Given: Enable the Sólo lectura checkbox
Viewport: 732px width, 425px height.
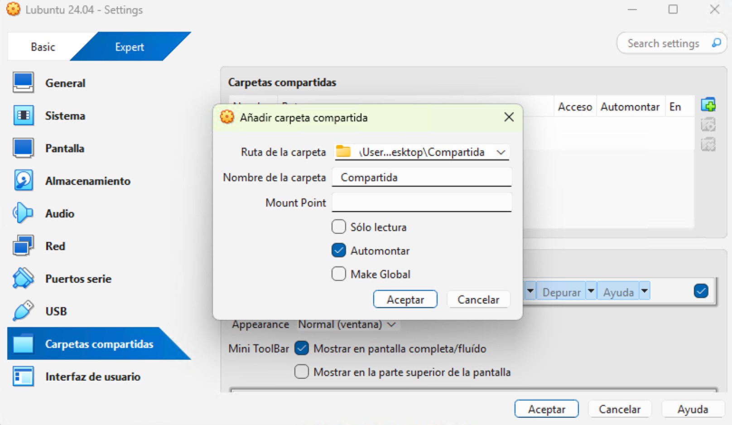Looking at the screenshot, I should pyautogui.click(x=339, y=227).
